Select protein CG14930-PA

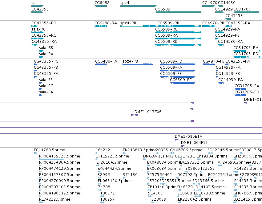[231, 80]
